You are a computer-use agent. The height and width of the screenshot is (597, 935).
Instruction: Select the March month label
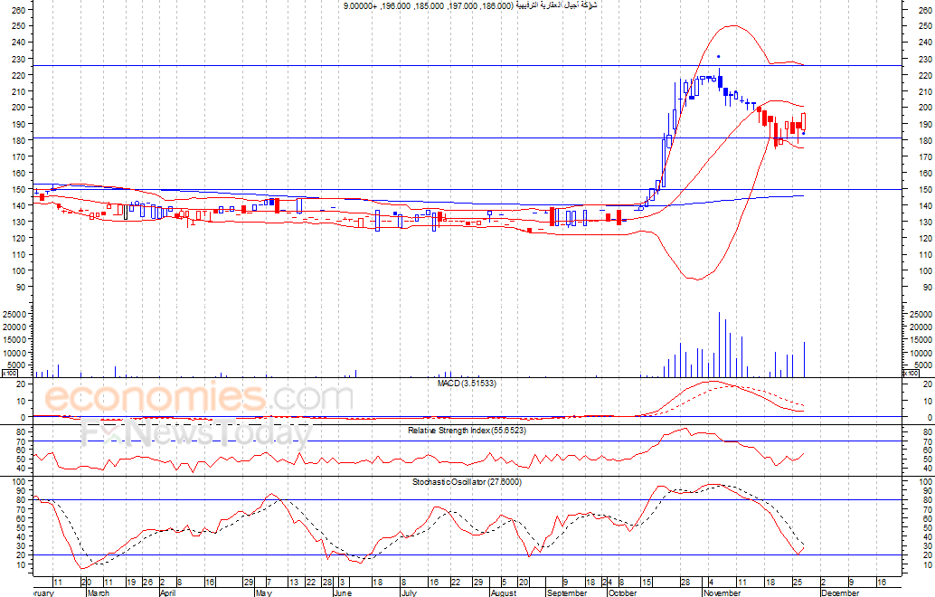tap(99, 592)
